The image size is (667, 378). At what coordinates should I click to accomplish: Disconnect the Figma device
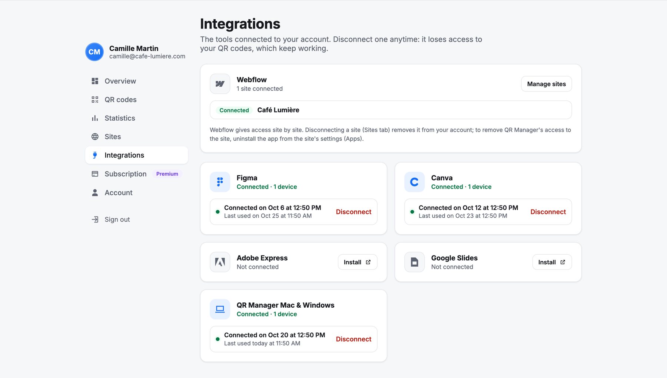point(354,212)
